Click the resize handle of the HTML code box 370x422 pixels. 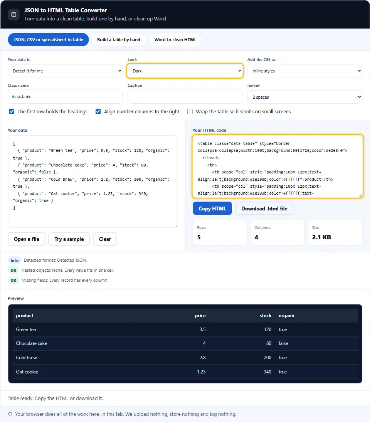click(360, 195)
